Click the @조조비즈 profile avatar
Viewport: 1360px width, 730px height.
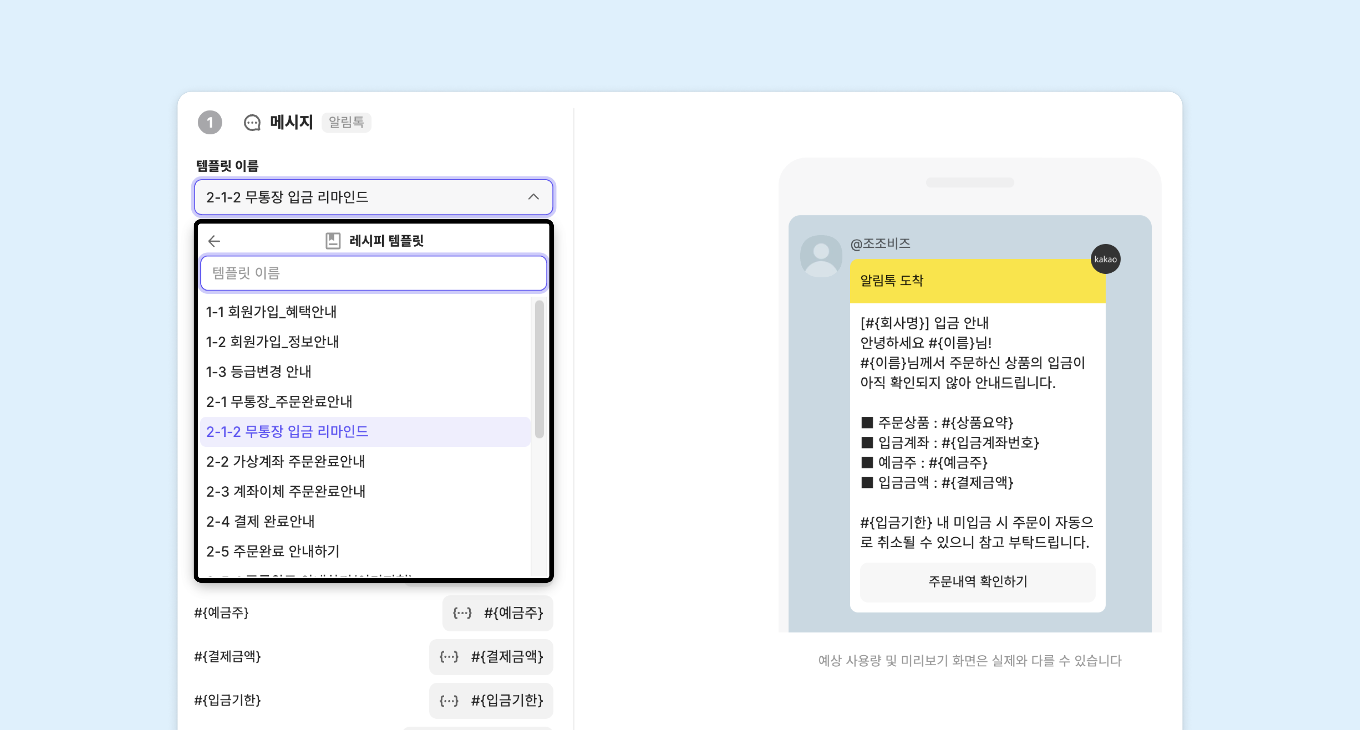821,257
